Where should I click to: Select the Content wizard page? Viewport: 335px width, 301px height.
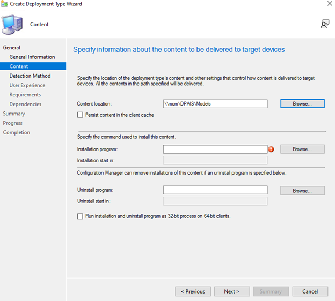33,66
